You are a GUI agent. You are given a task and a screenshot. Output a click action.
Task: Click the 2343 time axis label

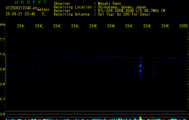point(57,26)
